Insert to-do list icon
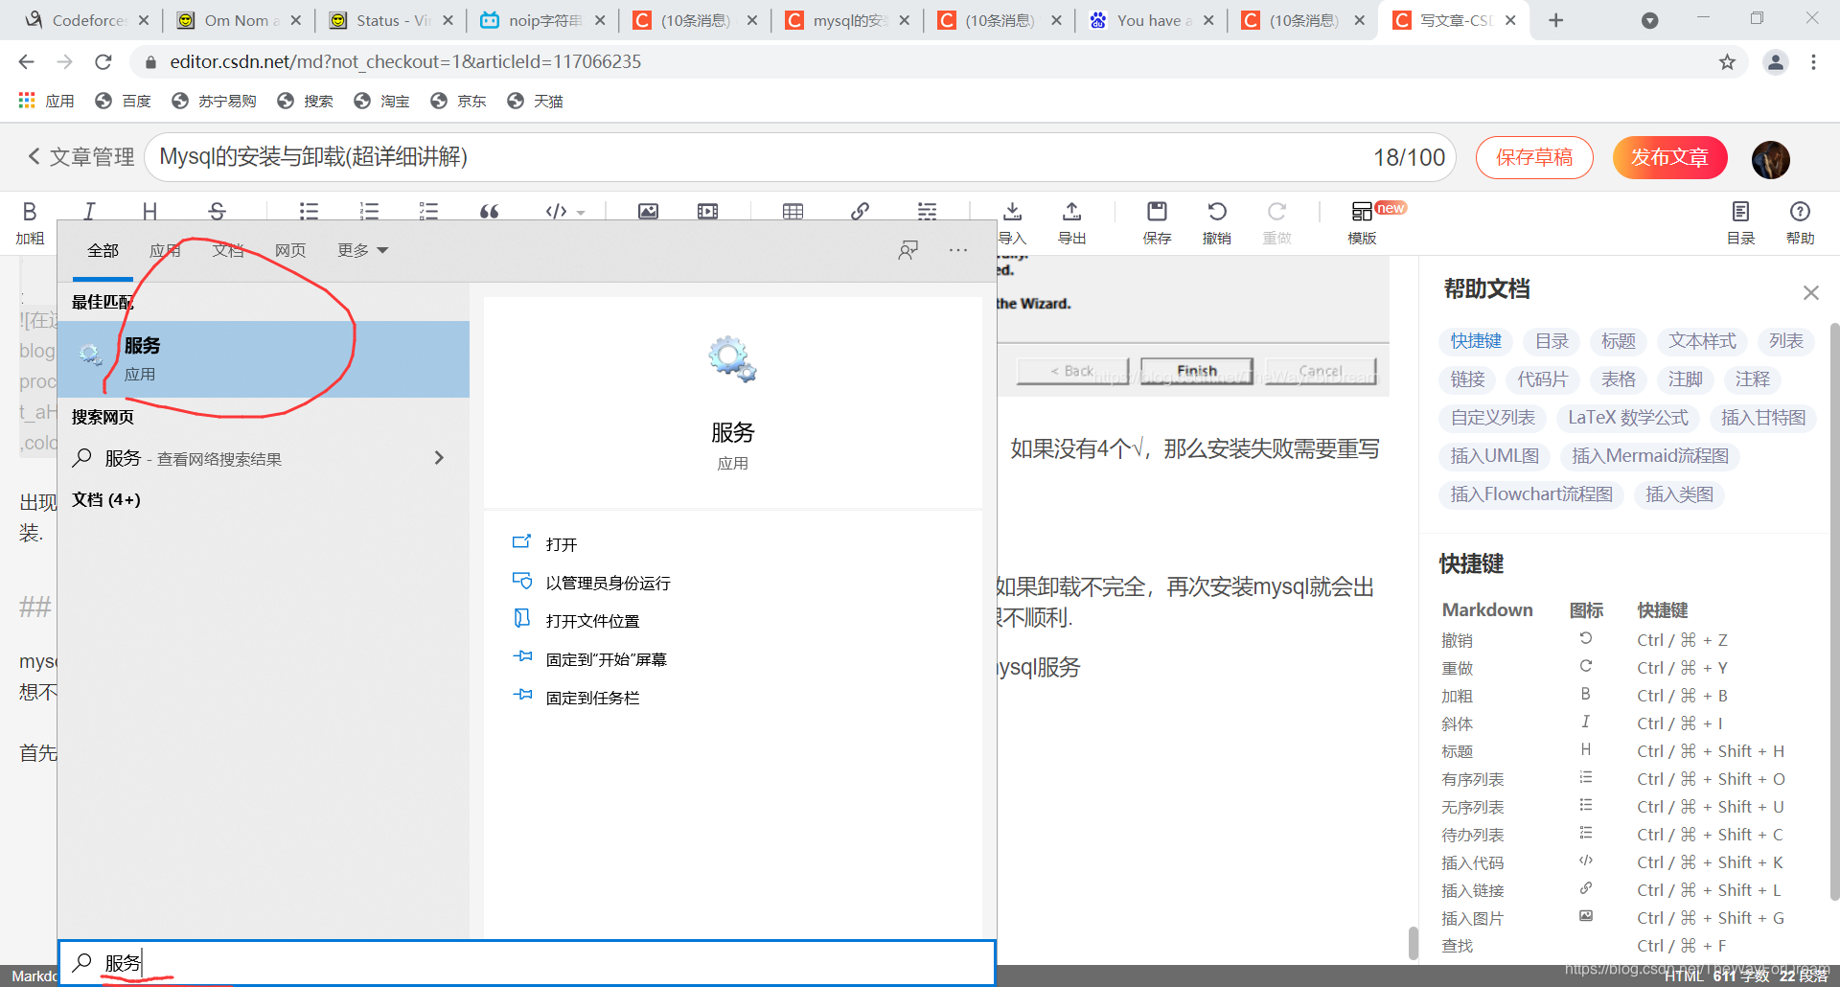Screen dimensions: 1840x987 (x=428, y=212)
